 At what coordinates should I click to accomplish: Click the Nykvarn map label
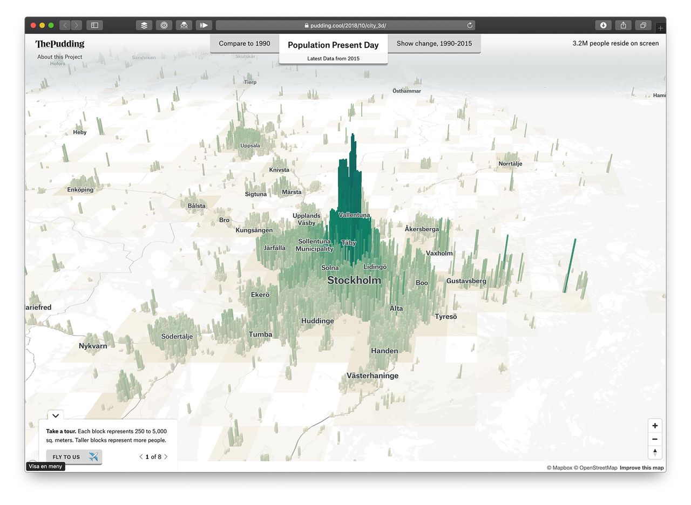tap(93, 346)
